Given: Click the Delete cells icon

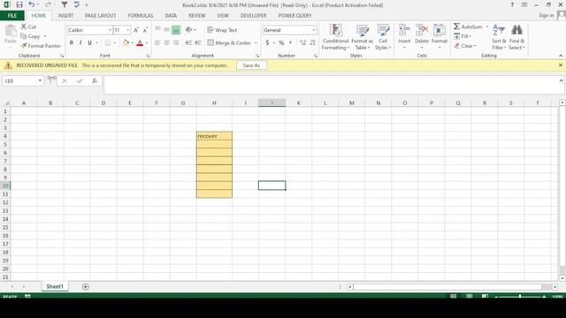Looking at the screenshot, I should [422, 30].
